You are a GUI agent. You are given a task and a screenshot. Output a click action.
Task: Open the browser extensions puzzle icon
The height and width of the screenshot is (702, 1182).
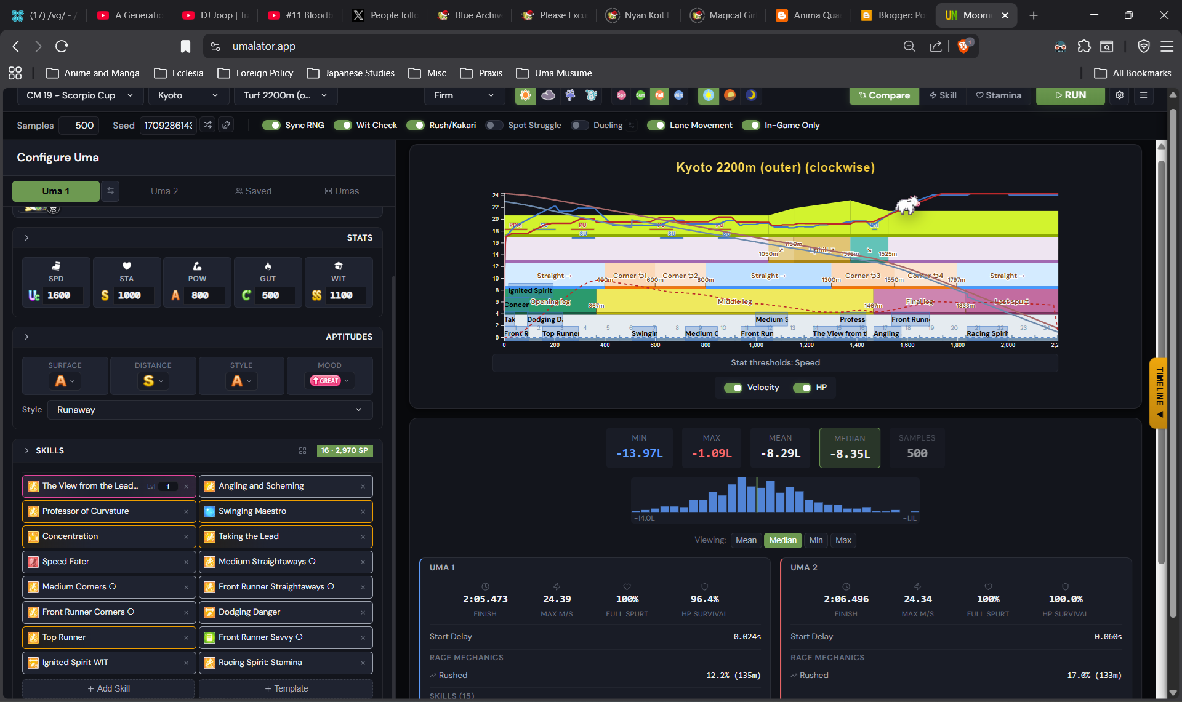coord(1083,46)
